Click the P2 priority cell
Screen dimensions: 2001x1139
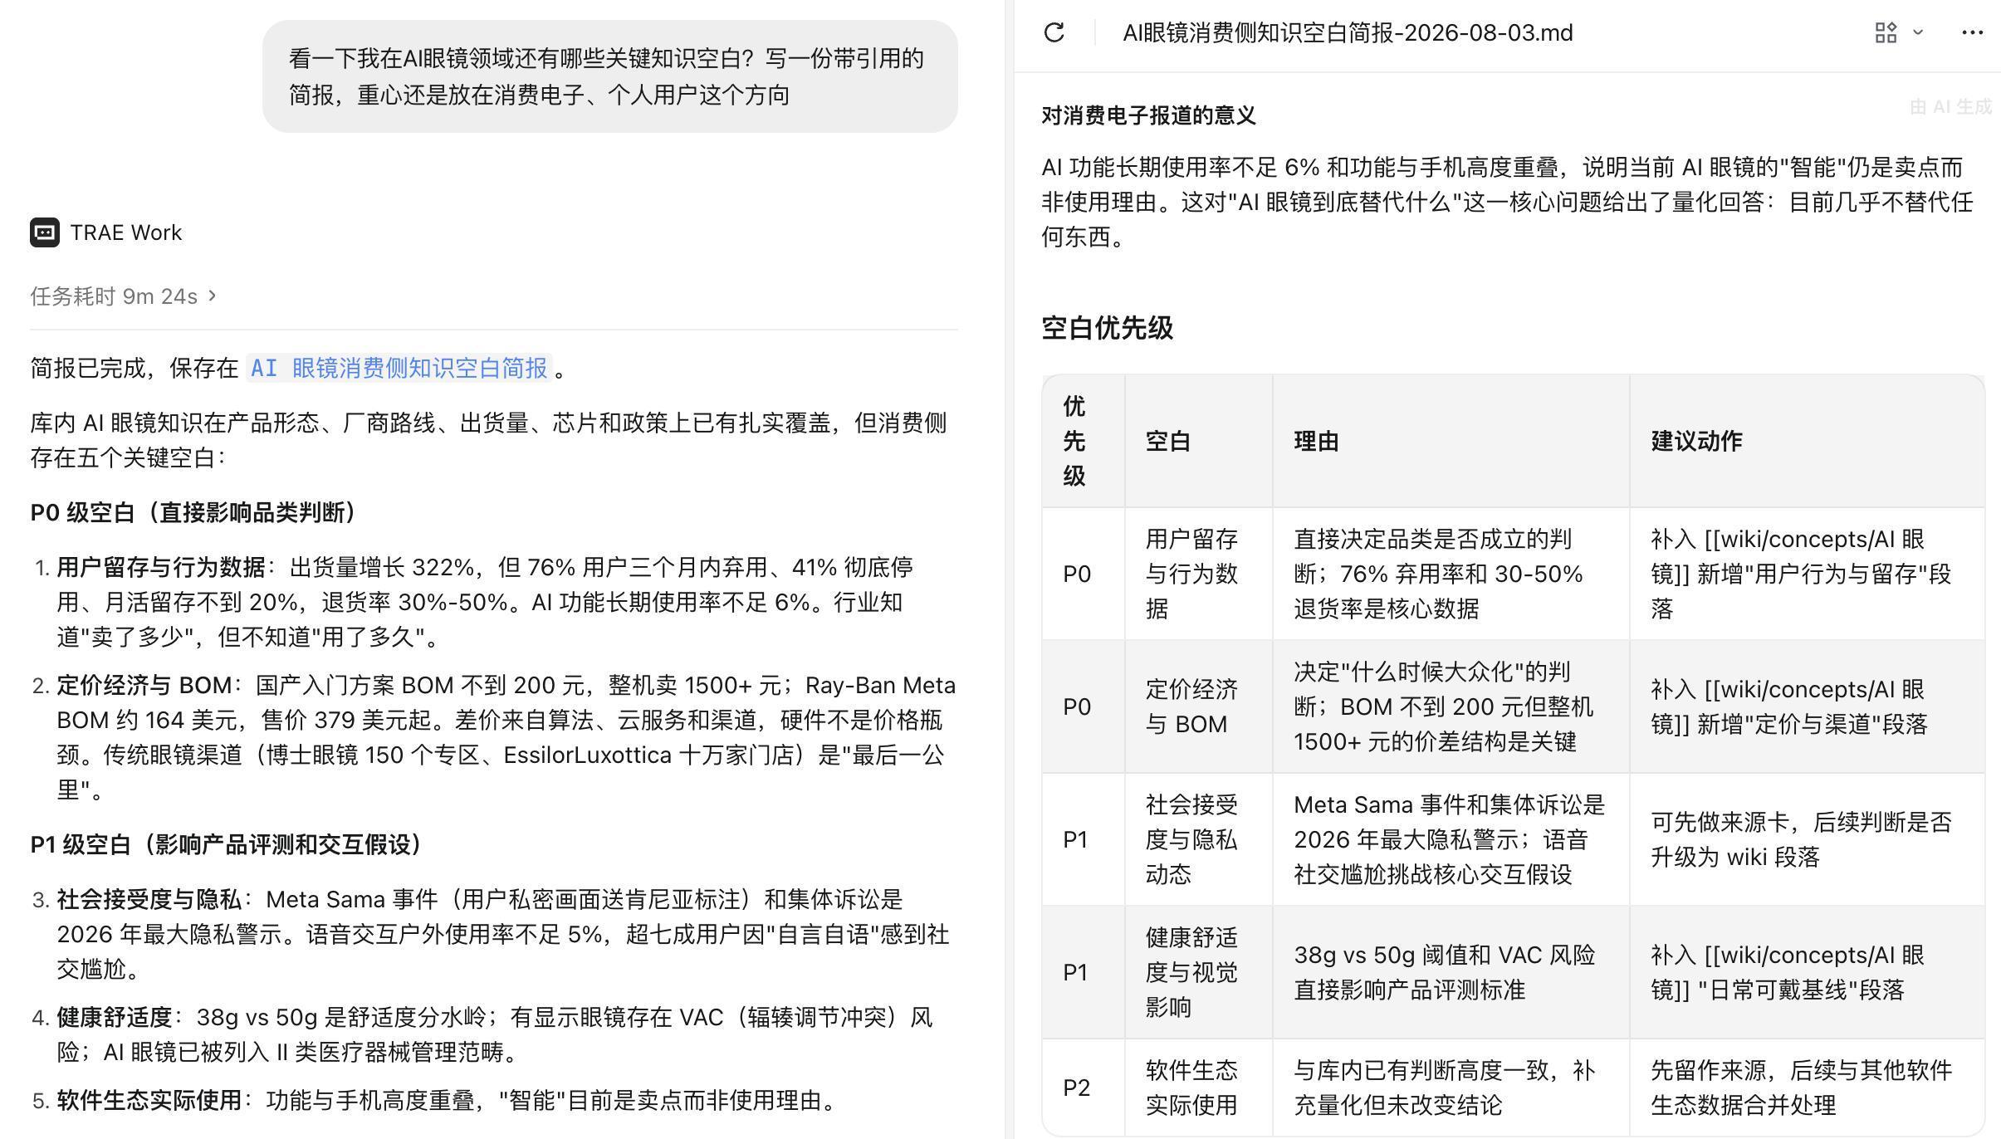(1084, 1088)
